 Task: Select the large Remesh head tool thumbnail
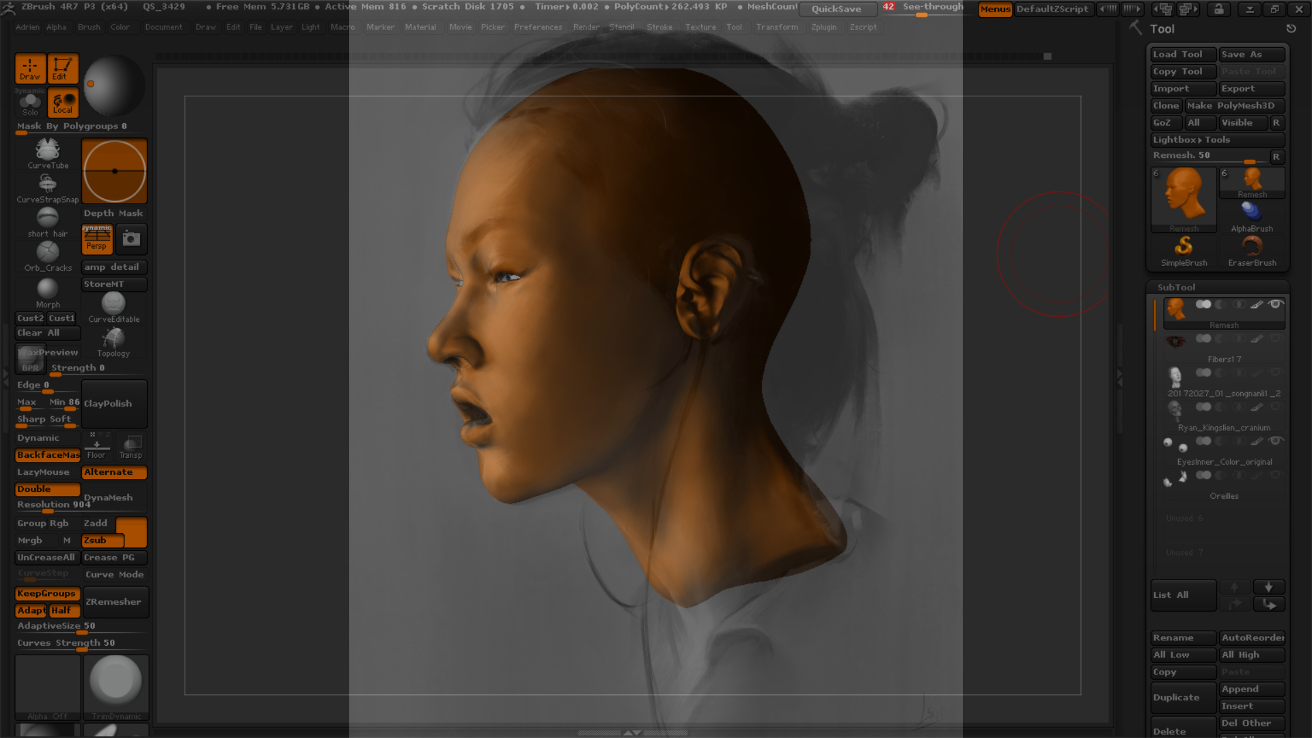point(1184,200)
